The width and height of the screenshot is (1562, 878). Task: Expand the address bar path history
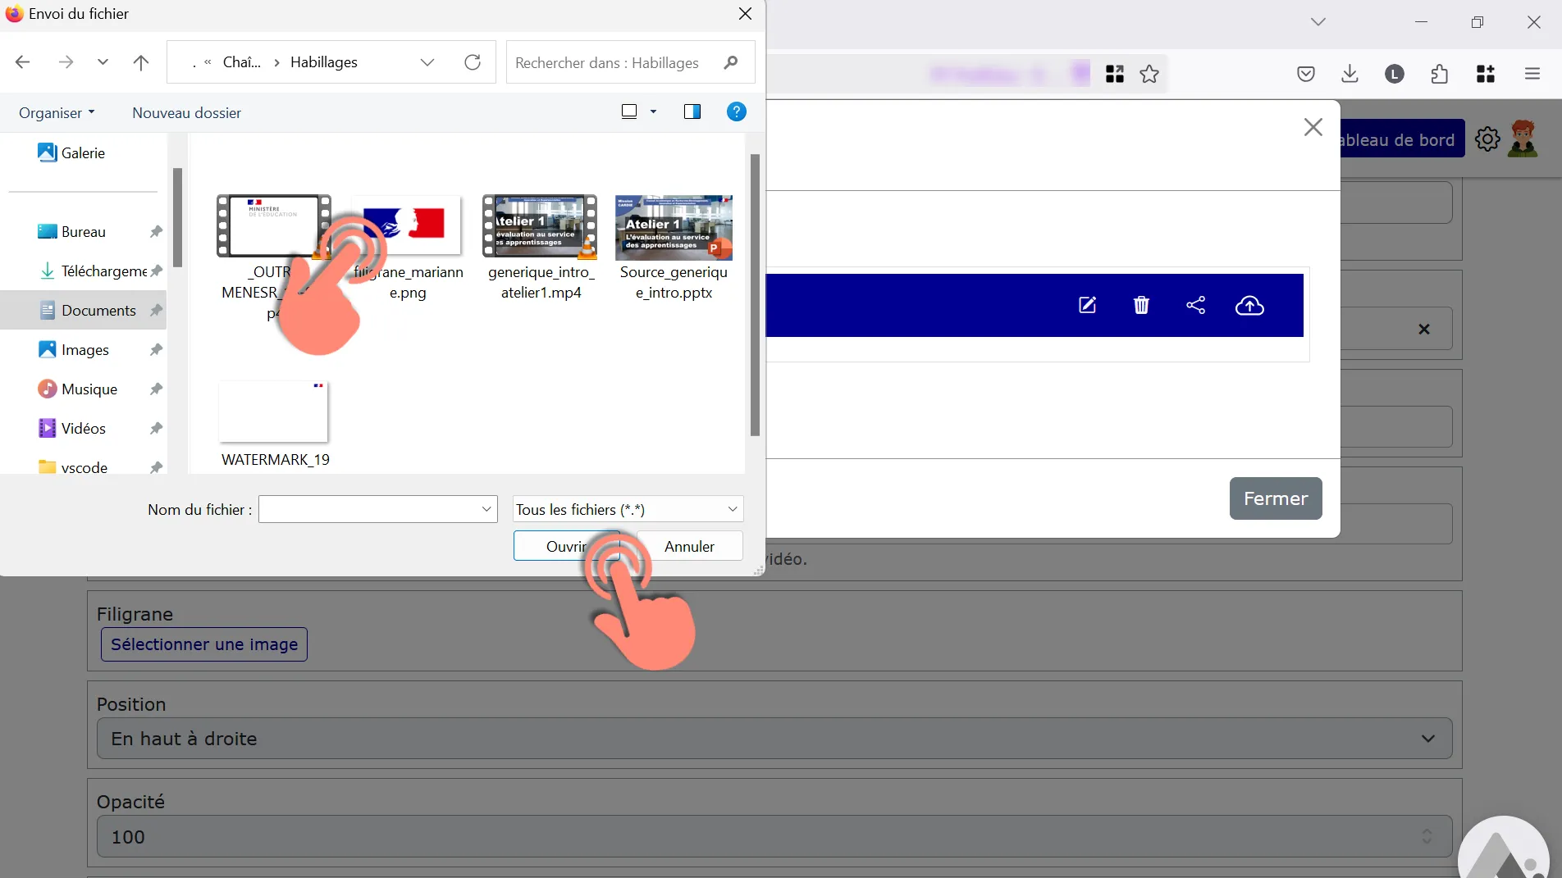point(427,62)
